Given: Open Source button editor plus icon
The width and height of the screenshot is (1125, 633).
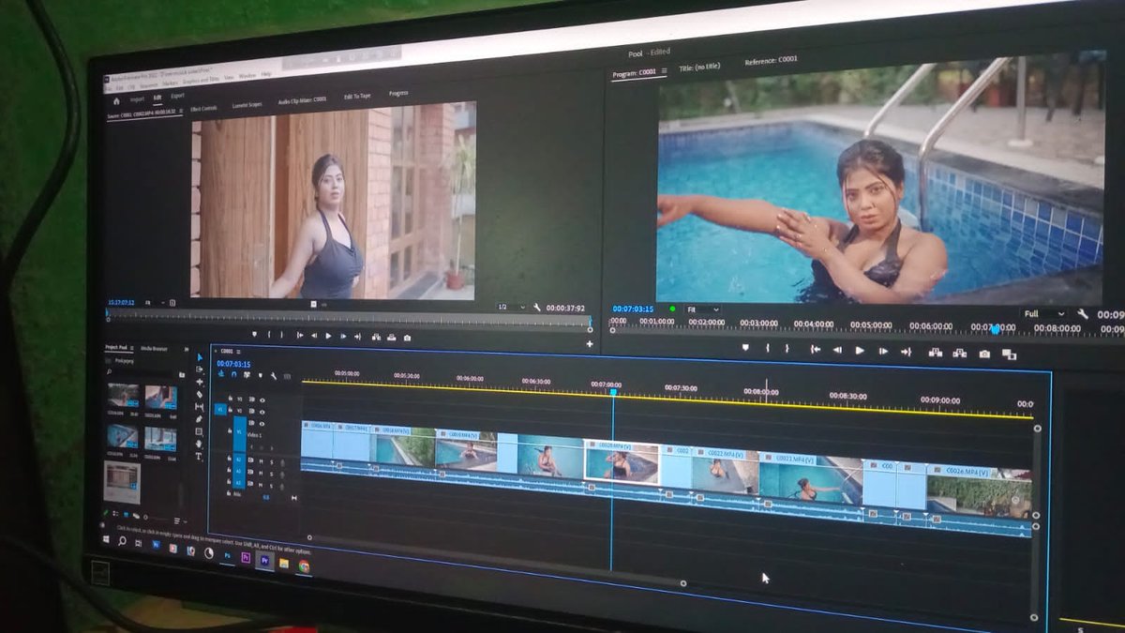Looking at the screenshot, I should tap(590, 343).
